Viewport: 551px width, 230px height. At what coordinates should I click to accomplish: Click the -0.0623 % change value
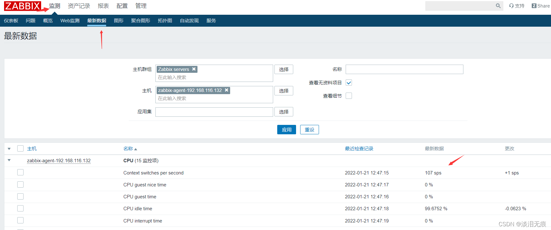(515, 208)
